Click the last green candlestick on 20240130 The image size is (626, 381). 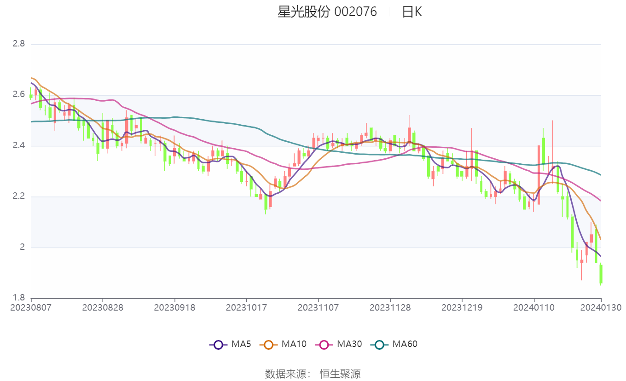[601, 274]
